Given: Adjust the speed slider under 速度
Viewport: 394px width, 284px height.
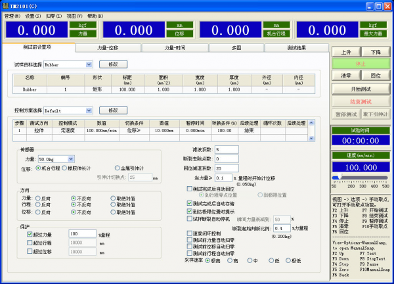Looking at the screenshot, I should click(x=339, y=177).
